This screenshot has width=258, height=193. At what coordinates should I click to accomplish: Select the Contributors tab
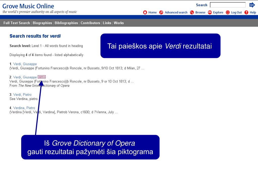click(90, 23)
